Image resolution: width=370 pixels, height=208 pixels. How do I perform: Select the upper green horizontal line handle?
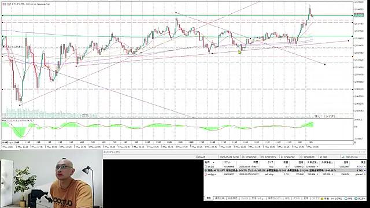pos(2,16)
